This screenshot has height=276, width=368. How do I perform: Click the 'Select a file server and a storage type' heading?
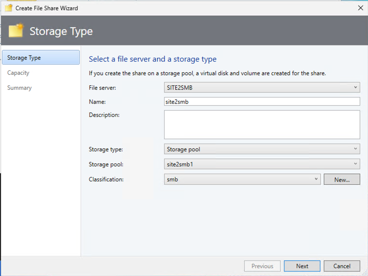pos(152,59)
